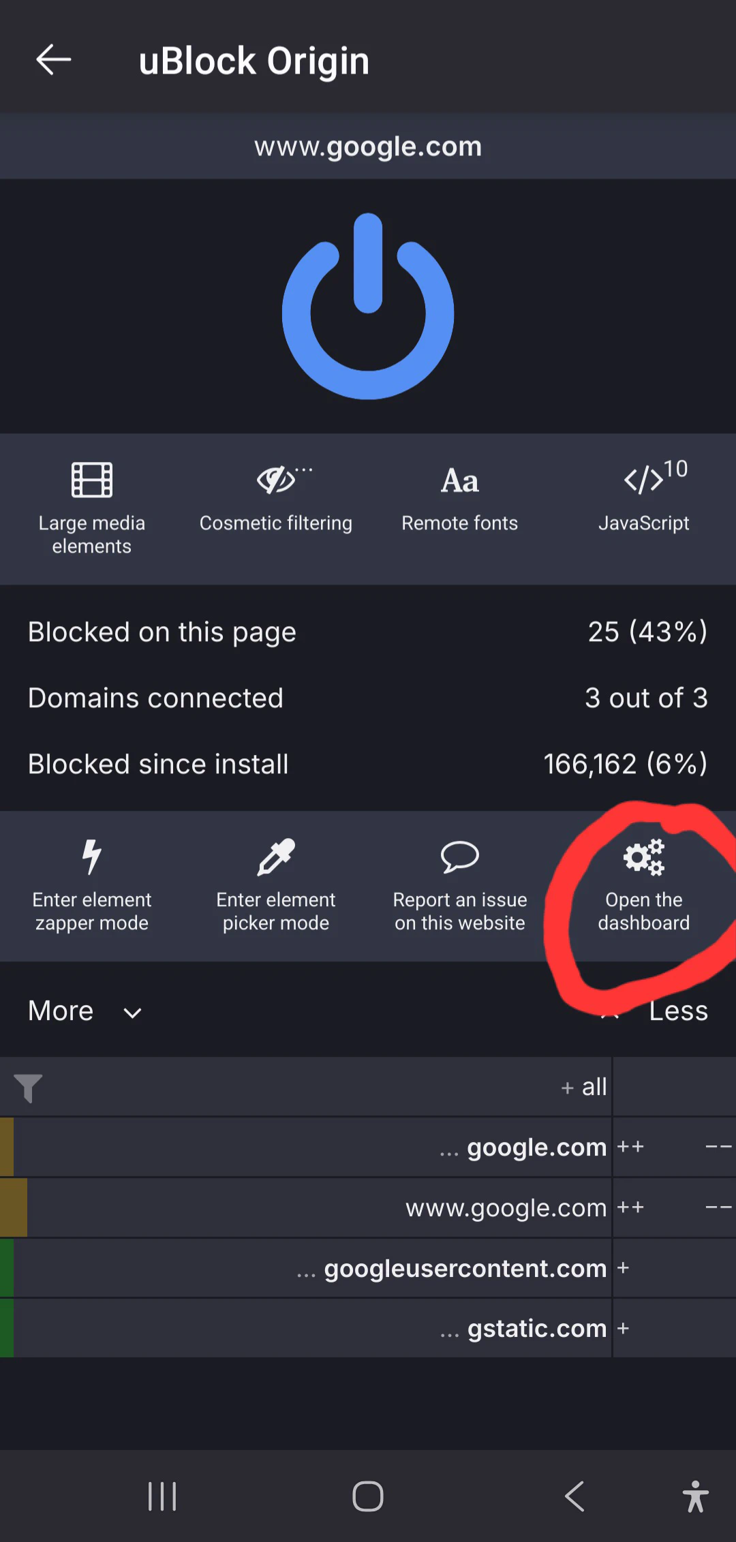The height and width of the screenshot is (1542, 736).
Task: Select the www.google.com domain row
Action: (506, 1208)
